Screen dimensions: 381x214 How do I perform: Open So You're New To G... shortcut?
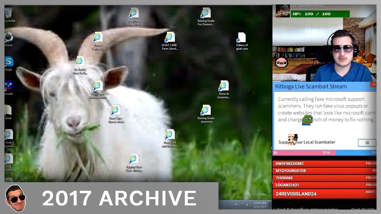80,66
